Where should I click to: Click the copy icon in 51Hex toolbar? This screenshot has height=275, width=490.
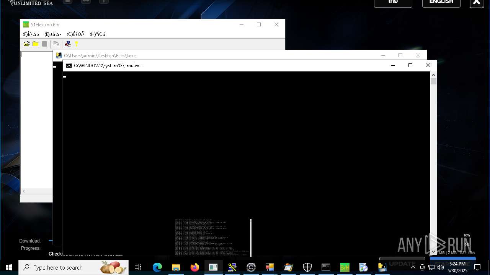pos(56,44)
